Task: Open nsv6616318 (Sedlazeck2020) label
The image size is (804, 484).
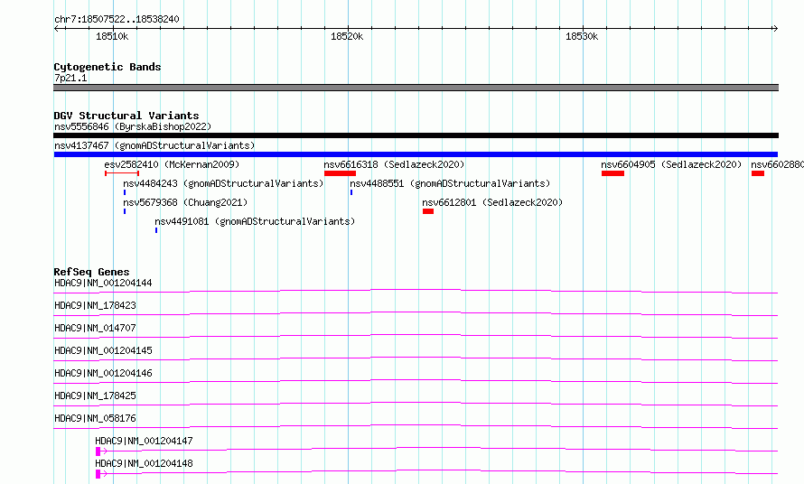Action: [x=394, y=164]
